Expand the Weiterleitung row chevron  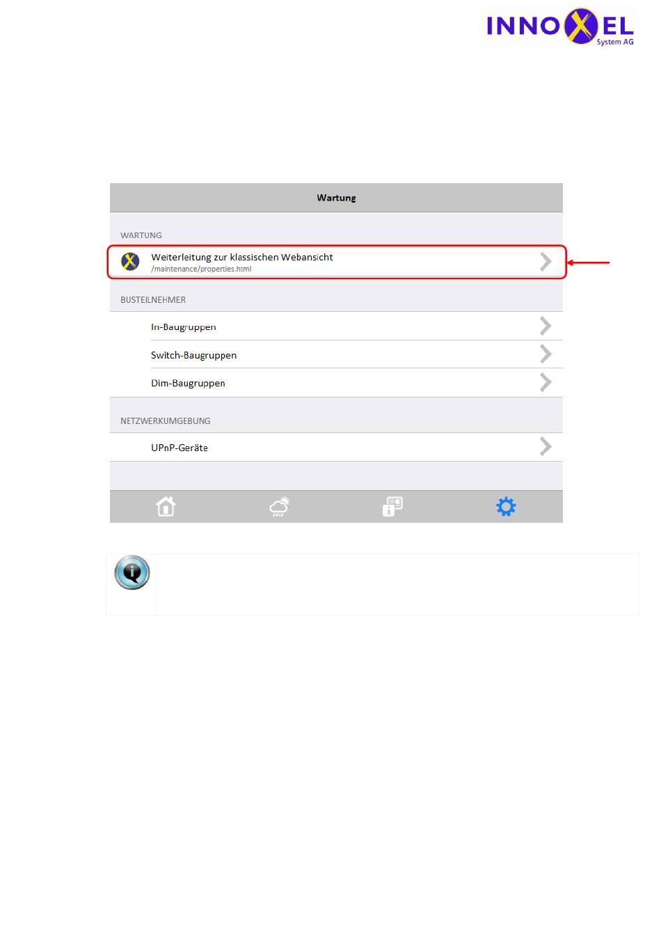coord(545,262)
